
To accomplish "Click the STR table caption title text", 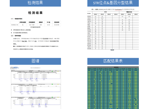I will pyautogui.click(x=113, y=9).
